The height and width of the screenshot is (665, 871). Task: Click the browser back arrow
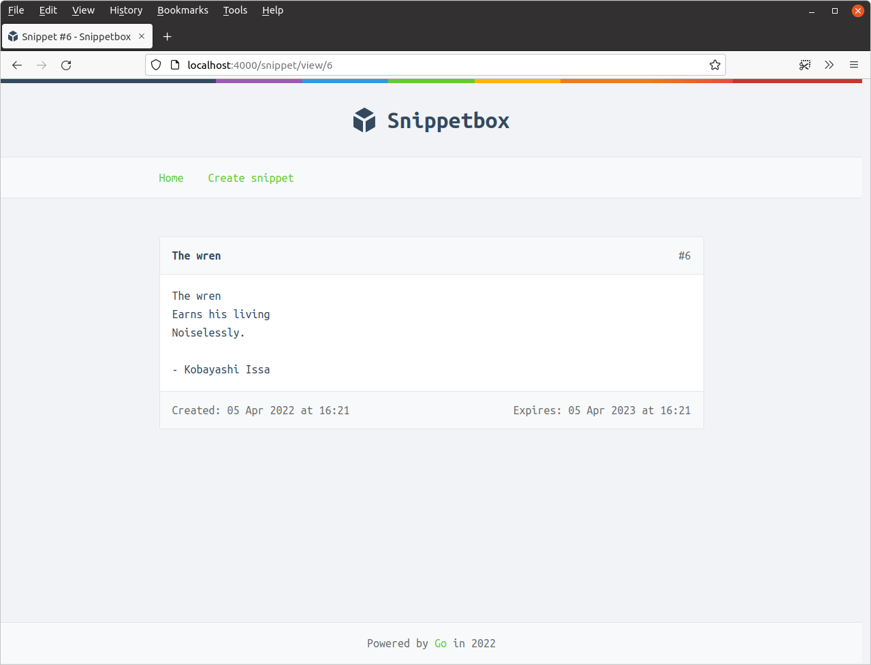point(17,65)
